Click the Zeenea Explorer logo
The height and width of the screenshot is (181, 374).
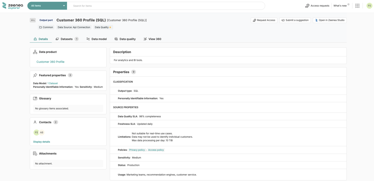13,6
